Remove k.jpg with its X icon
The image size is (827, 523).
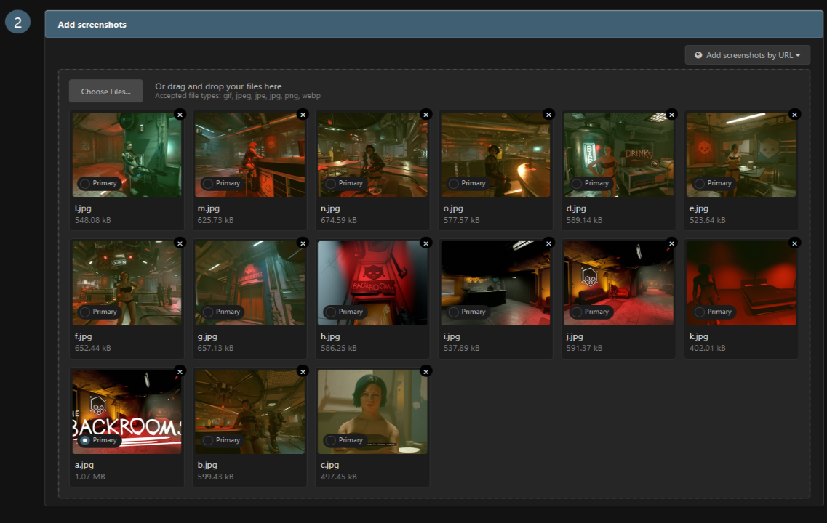tap(794, 243)
